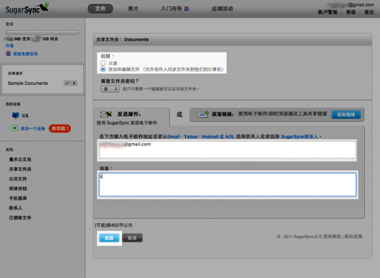This screenshot has width=380, height=278.
Task: Click the gift icon beside 获取免费空间
Action: (x=8, y=54)
